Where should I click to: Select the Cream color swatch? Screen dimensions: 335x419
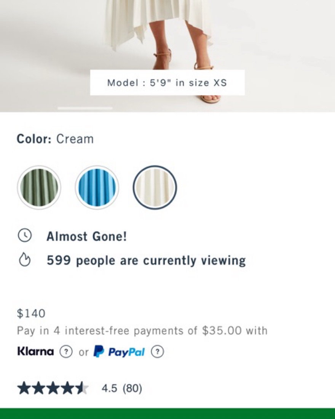pyautogui.click(x=155, y=188)
